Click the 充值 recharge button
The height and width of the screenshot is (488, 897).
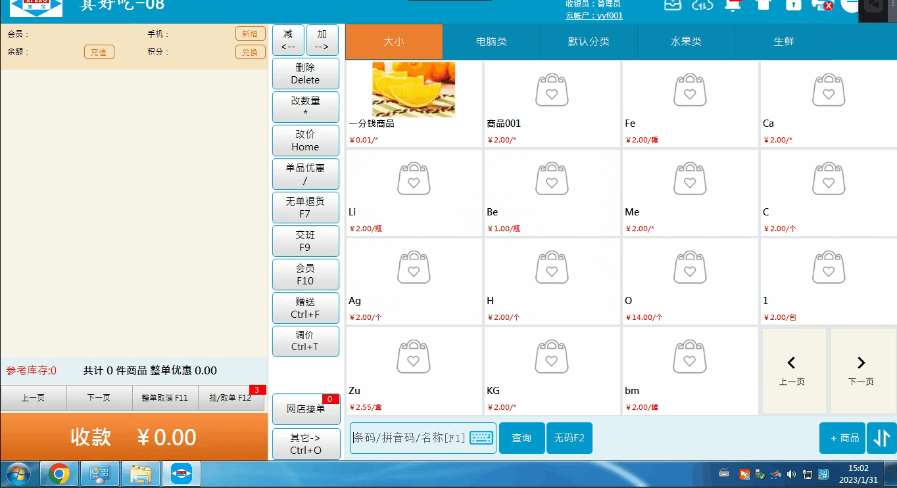tap(99, 52)
